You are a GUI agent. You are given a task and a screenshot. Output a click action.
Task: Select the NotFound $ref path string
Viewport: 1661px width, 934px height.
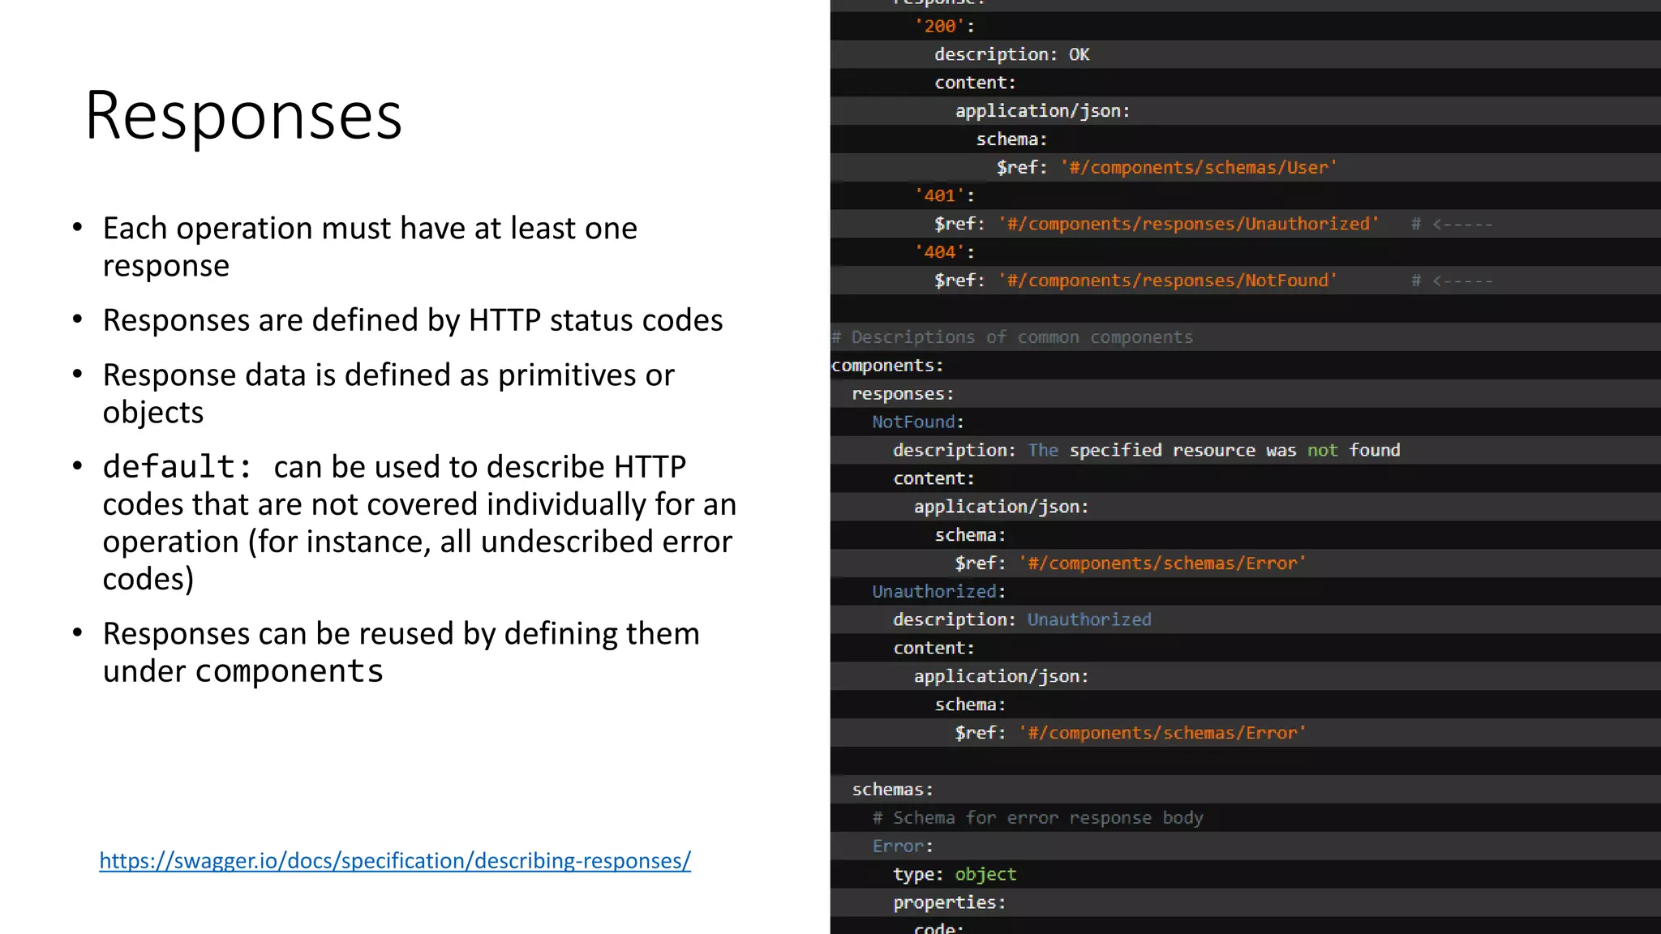tap(1167, 281)
